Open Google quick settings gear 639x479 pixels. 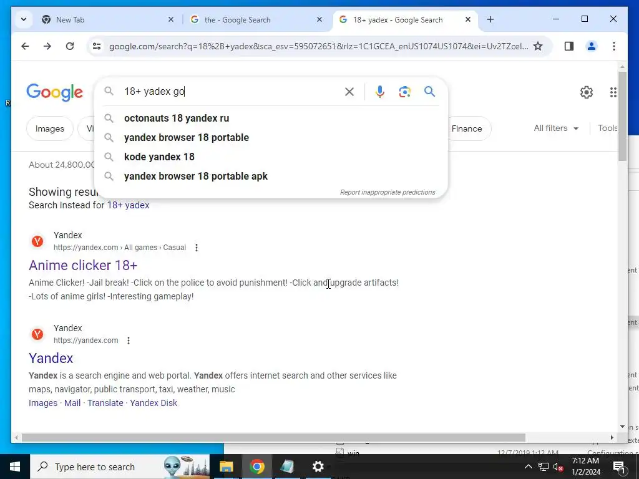[587, 92]
